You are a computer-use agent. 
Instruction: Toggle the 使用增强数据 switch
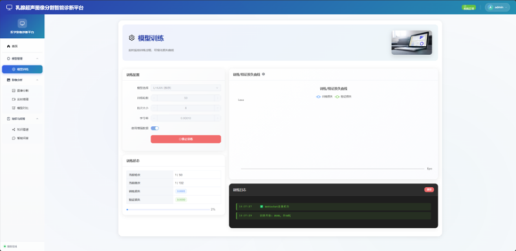coord(155,129)
